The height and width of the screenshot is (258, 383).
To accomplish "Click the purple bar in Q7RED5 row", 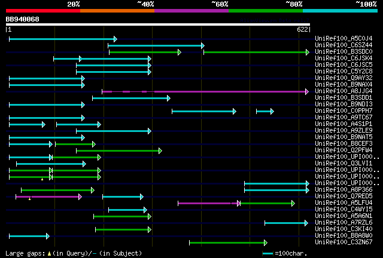I will coord(48,197).
